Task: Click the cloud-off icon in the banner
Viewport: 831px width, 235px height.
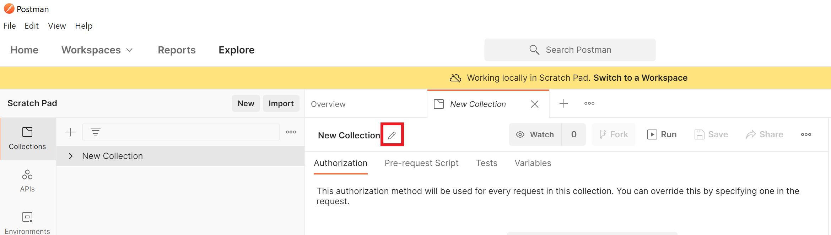Action: tap(455, 78)
